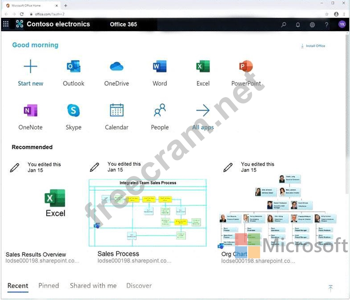350x300 pixels.
Task: Click the Org Chart file title
Action: pyautogui.click(x=234, y=254)
